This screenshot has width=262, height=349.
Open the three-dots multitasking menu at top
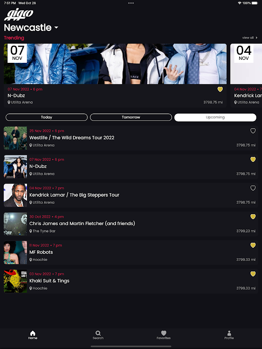coord(131,3)
